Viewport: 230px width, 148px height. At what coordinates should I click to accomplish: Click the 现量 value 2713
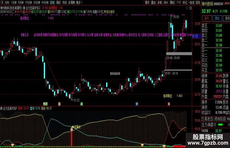[x=219, y=91]
